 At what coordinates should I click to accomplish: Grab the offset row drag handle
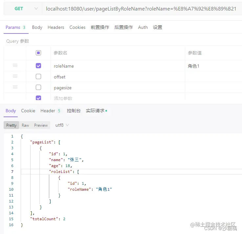(x=15, y=76)
